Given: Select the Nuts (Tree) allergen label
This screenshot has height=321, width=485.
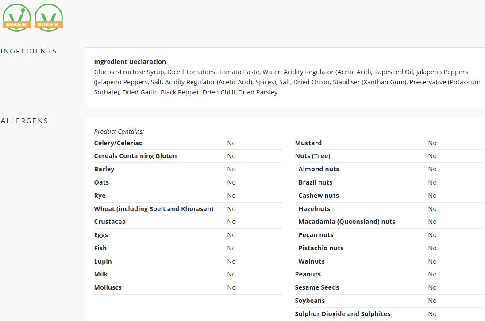Looking at the screenshot, I should pos(313,156).
